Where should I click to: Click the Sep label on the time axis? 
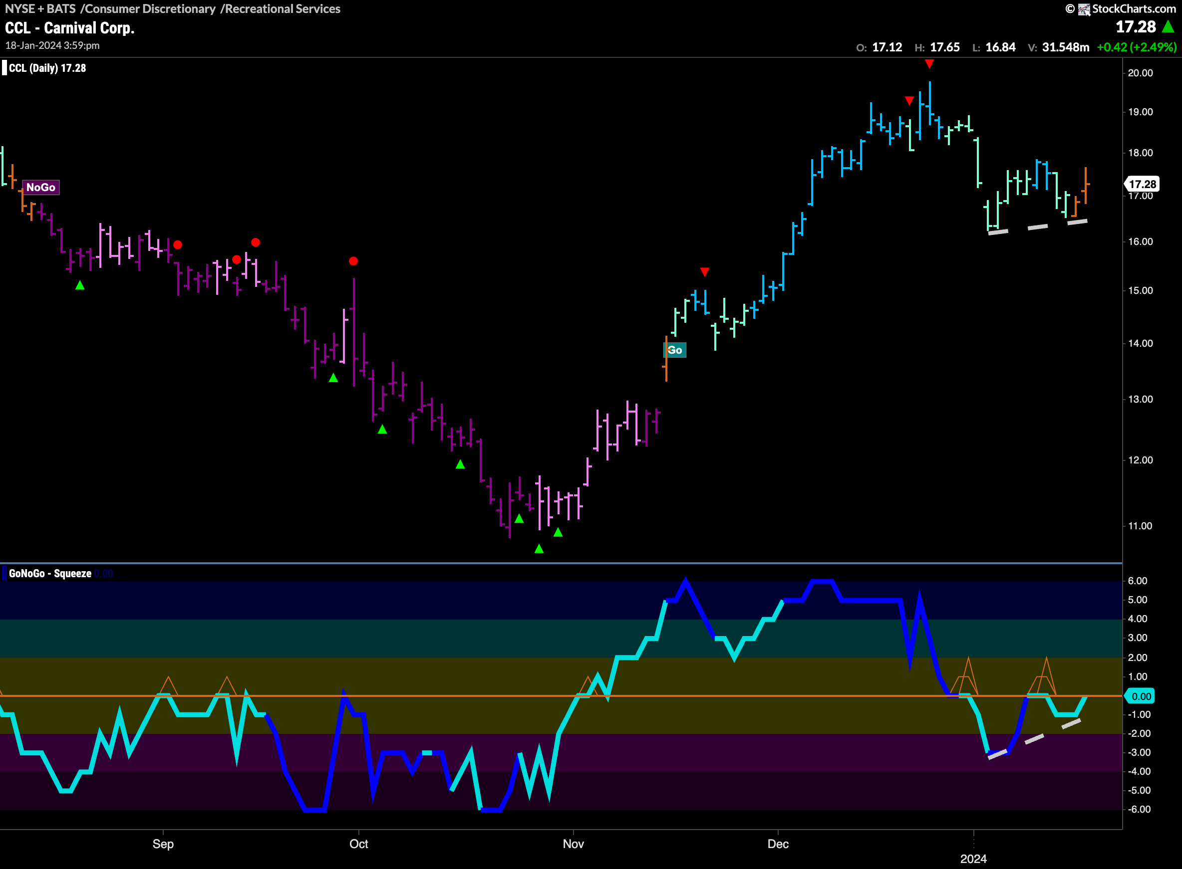[163, 844]
